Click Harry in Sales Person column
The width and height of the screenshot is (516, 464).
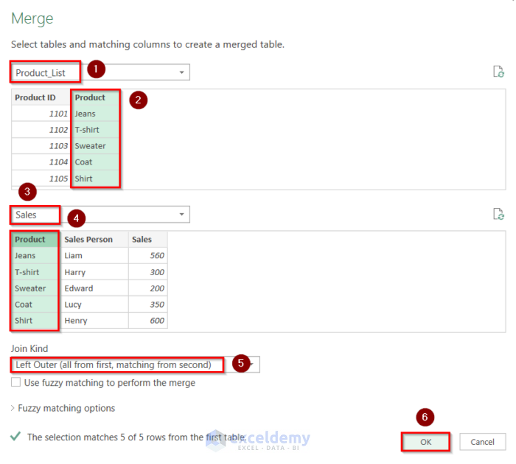[94, 272]
